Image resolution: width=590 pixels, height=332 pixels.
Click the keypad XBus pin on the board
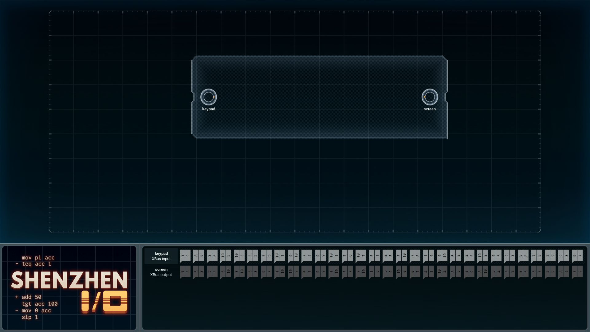pyautogui.click(x=209, y=97)
